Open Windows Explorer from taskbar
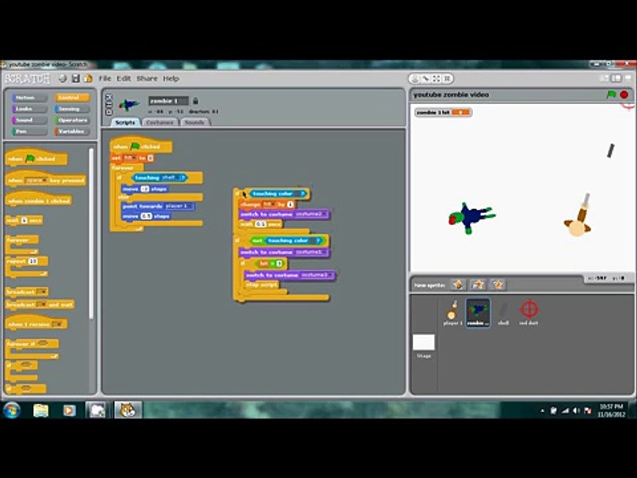The height and width of the screenshot is (478, 637). pos(40,410)
